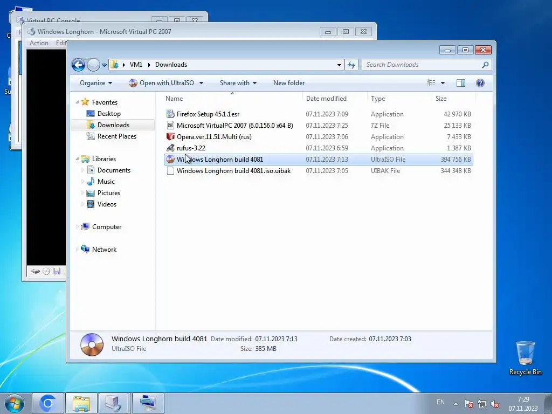Select the Opera.ver.11.51.Multi file icon
Screen dimensions: 552x414
pos(170,136)
